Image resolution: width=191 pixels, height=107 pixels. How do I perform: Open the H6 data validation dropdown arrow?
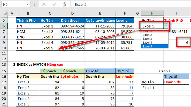click(x=166, y=26)
